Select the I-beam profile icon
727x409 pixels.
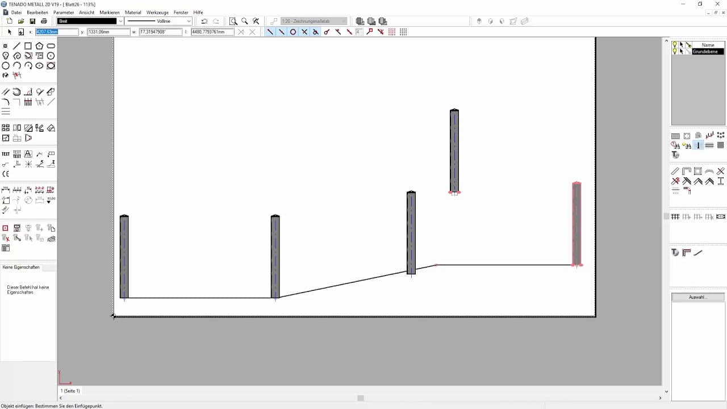pyautogui.click(x=721, y=181)
